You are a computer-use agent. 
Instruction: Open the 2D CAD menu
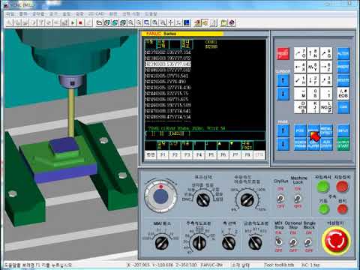[96, 13]
